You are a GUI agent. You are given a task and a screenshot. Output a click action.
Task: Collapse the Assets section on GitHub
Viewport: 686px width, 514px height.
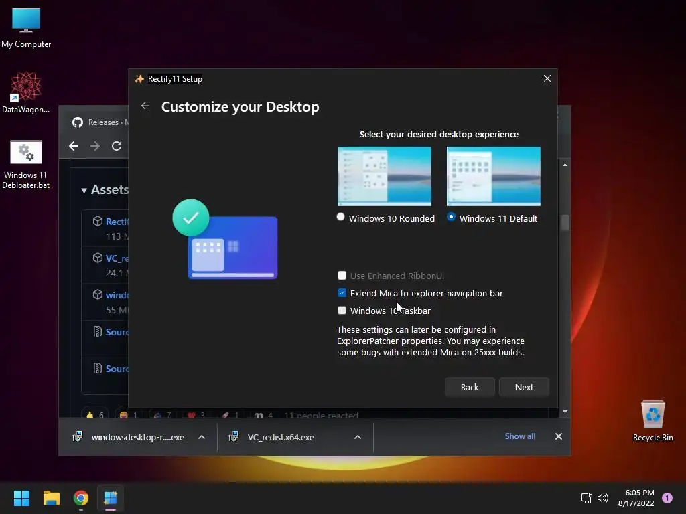click(84, 191)
